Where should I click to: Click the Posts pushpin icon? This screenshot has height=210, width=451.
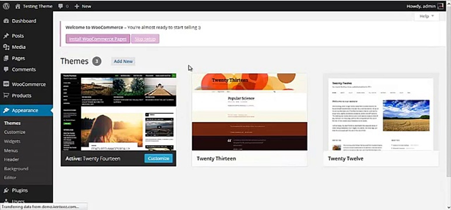click(x=6, y=36)
